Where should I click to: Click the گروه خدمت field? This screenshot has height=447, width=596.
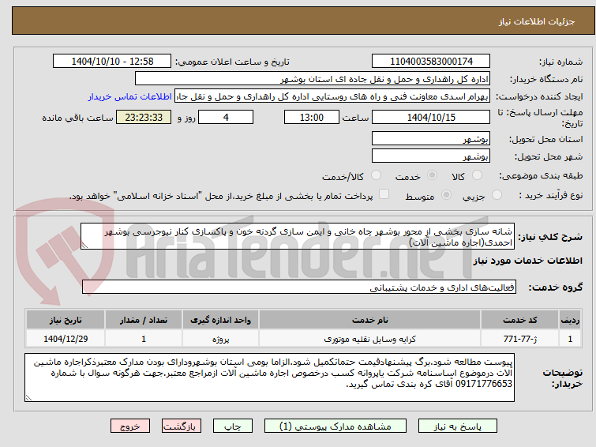[x=298, y=287]
